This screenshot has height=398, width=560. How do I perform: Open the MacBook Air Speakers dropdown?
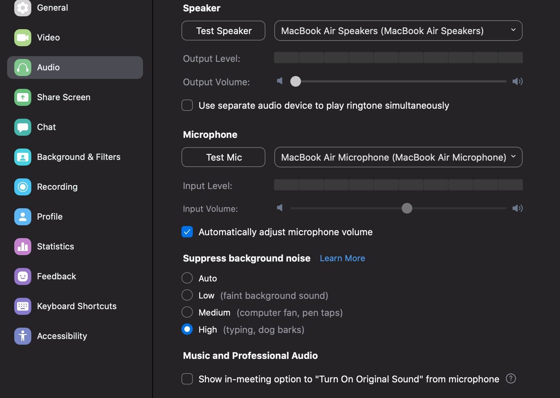click(x=398, y=31)
